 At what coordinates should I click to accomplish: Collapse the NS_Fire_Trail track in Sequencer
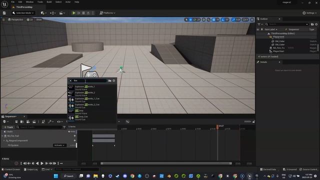2,136
